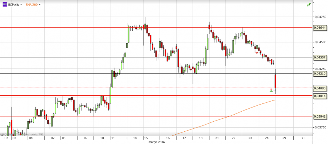Select the red down-triangle sell marker

pos(257,52)
